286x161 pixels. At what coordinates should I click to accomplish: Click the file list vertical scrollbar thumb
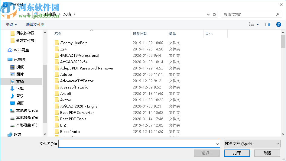pos(283,41)
